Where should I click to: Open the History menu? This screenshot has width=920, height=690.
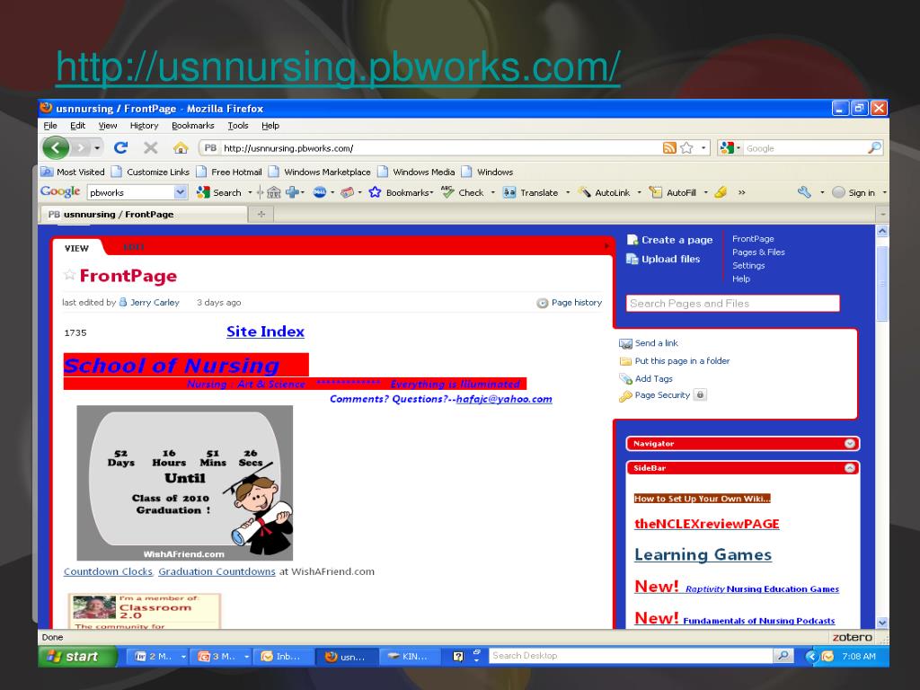(x=145, y=126)
